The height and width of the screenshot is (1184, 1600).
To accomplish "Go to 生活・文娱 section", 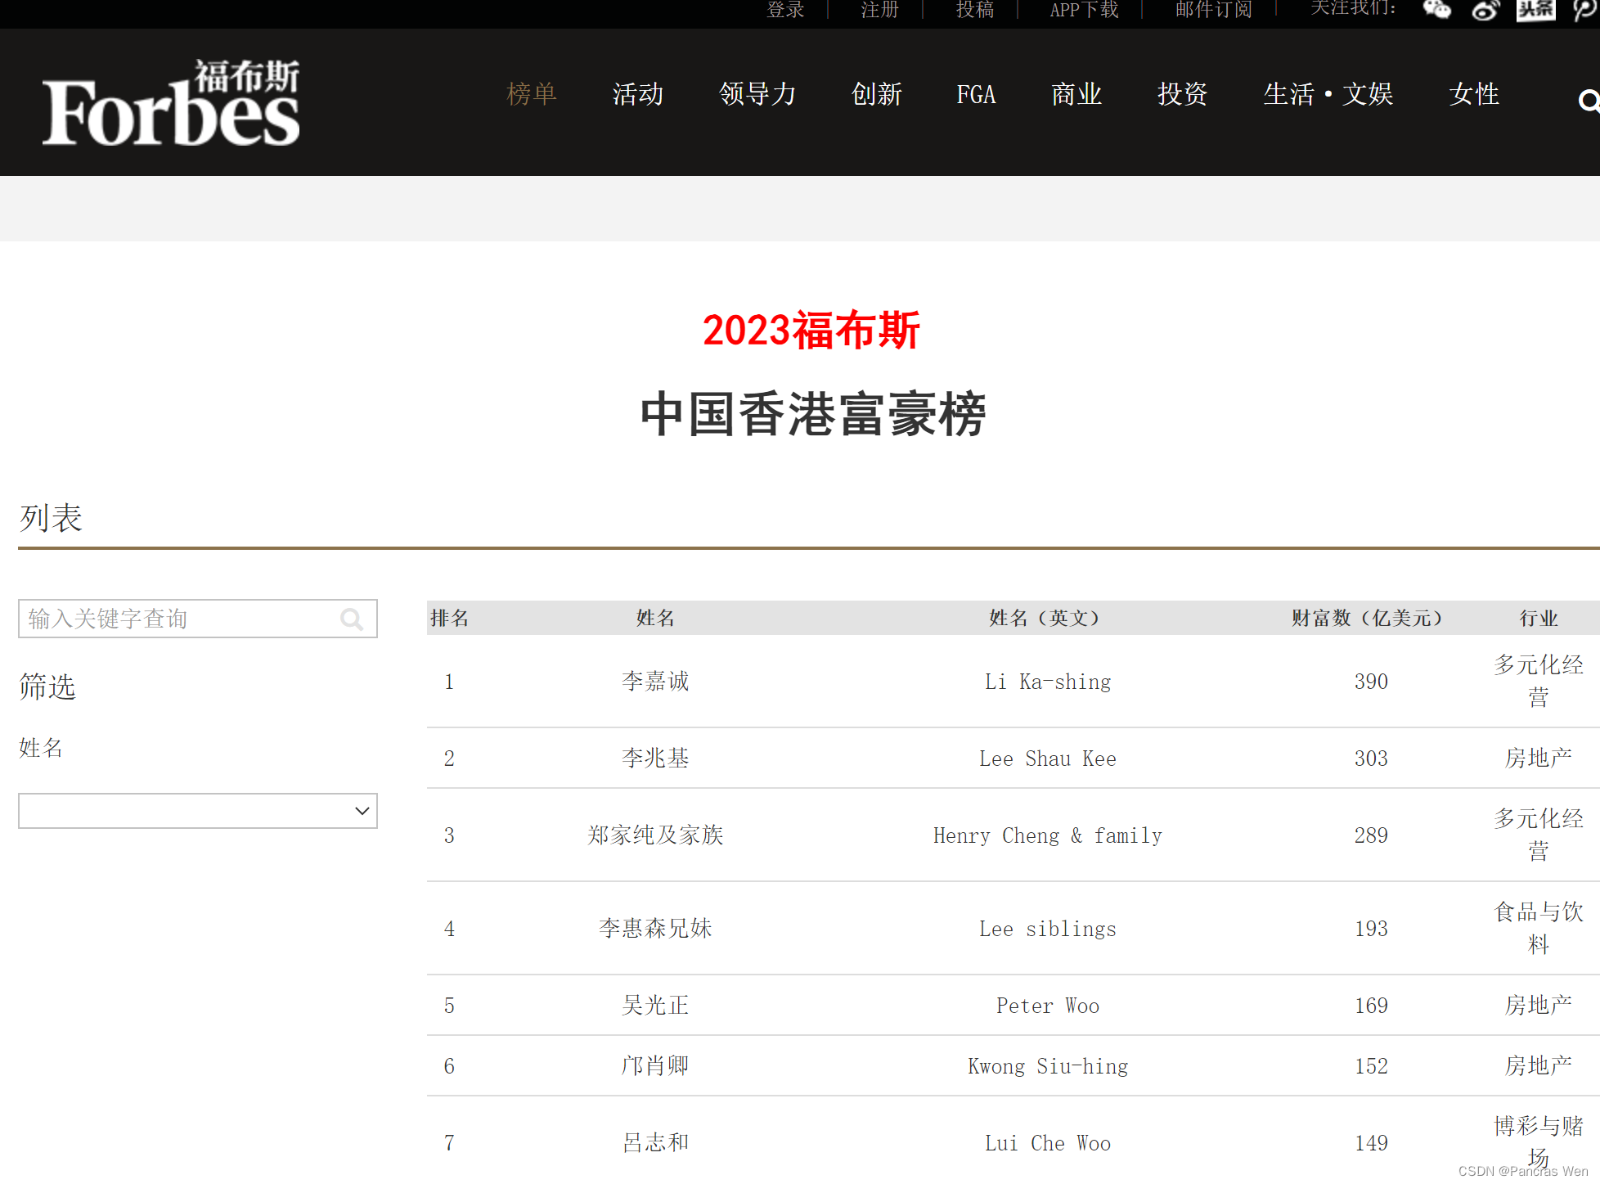I will [1328, 94].
